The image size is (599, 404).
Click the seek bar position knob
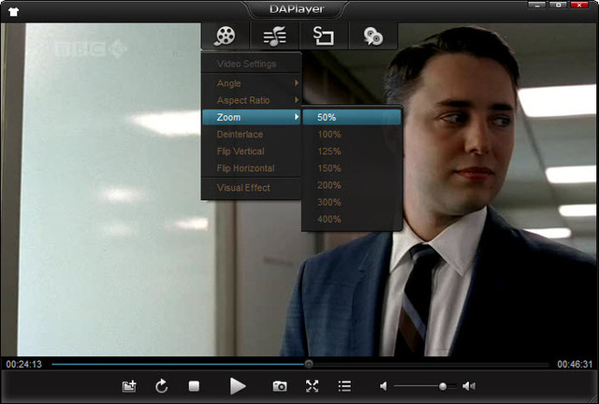(x=309, y=364)
